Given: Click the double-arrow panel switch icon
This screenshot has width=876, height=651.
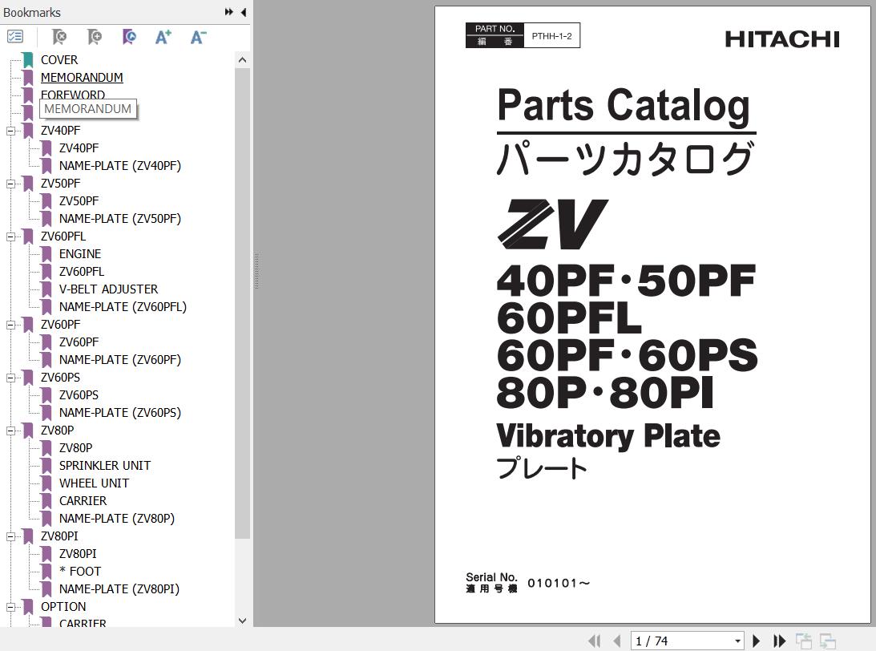Looking at the screenshot, I should coord(229,12).
